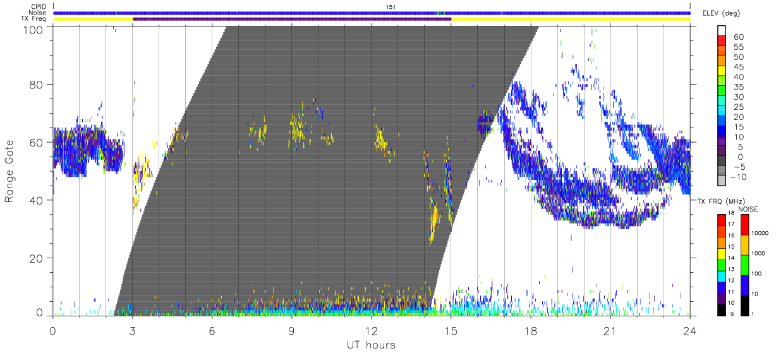Click the CPID label at top left

point(39,6)
